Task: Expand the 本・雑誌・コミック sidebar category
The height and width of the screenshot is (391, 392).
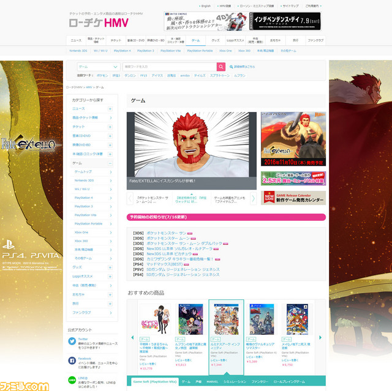Action: click(110, 154)
